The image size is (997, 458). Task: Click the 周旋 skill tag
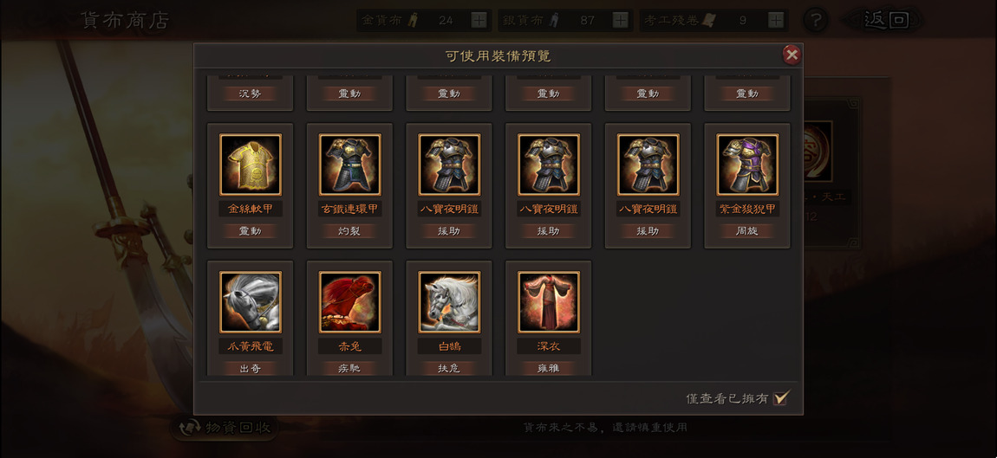point(747,231)
